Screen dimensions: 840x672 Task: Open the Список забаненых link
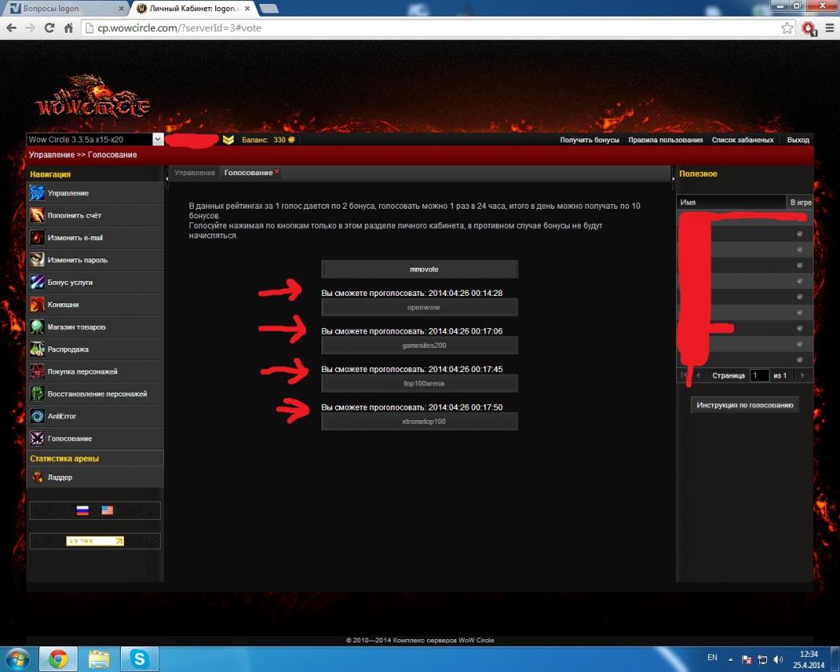click(x=742, y=140)
